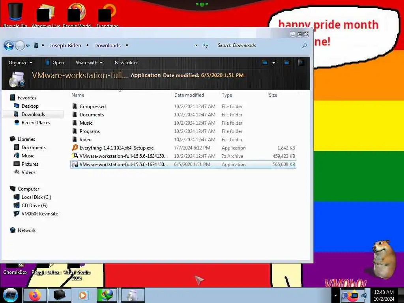Open the Peggle World desktop icon

(x=77, y=14)
